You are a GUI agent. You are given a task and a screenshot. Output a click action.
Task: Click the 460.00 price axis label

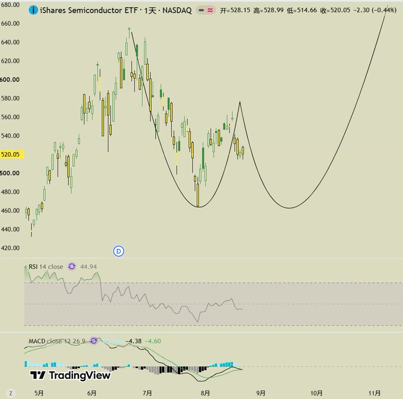pos(10,211)
